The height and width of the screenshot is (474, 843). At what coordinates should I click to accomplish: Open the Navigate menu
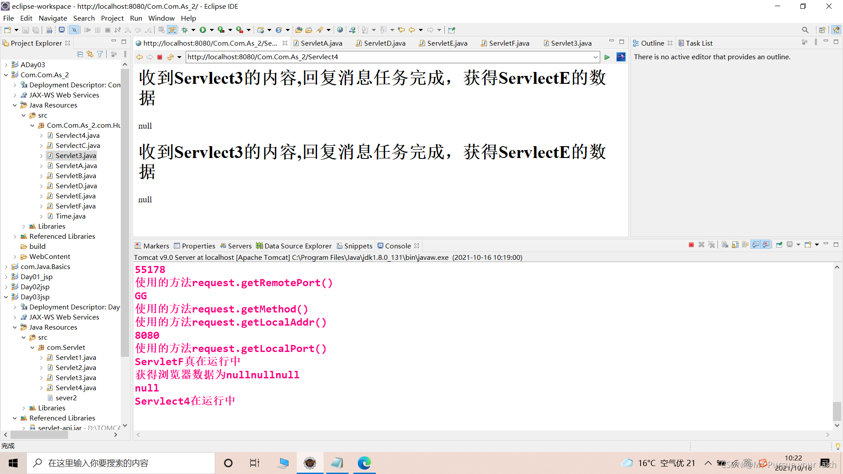pos(53,18)
